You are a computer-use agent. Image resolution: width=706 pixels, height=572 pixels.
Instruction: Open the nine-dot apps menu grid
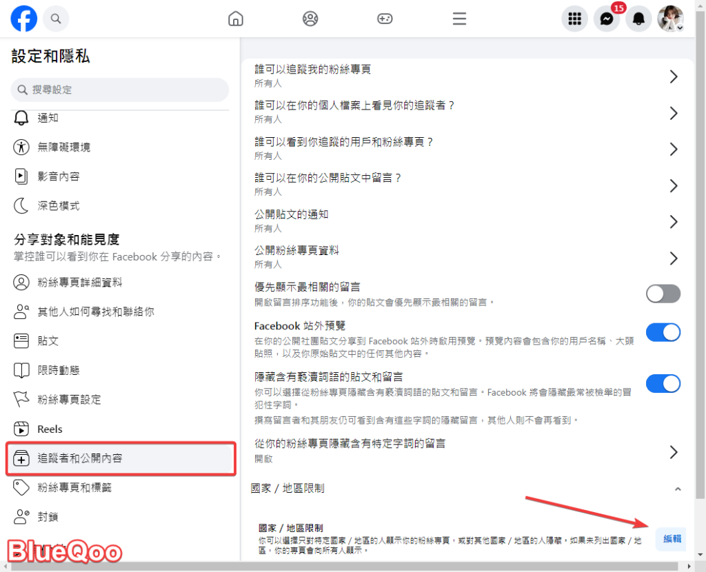point(574,19)
